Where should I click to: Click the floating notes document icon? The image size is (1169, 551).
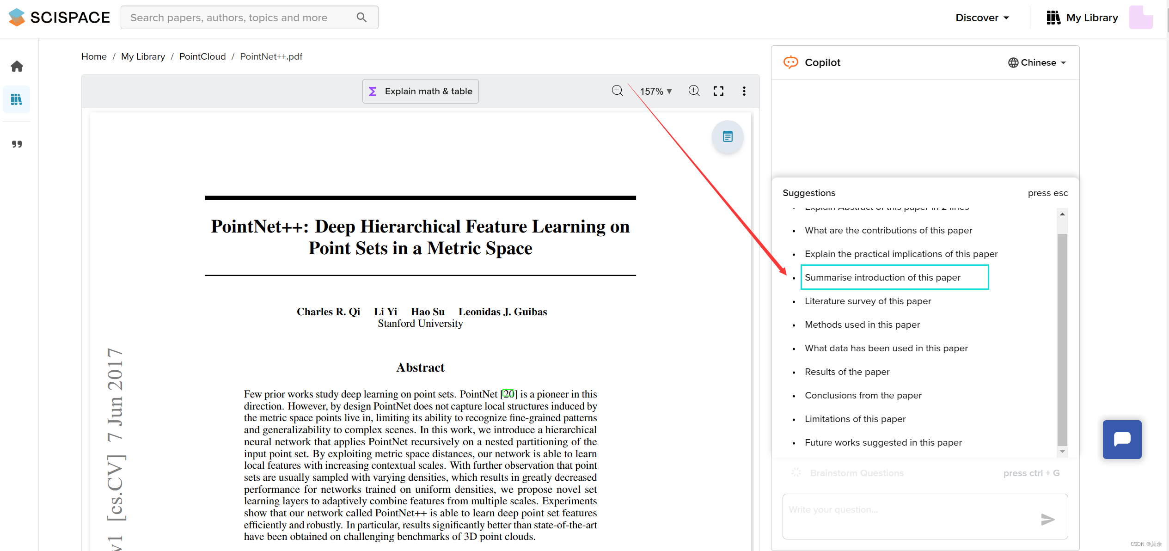[x=728, y=137]
